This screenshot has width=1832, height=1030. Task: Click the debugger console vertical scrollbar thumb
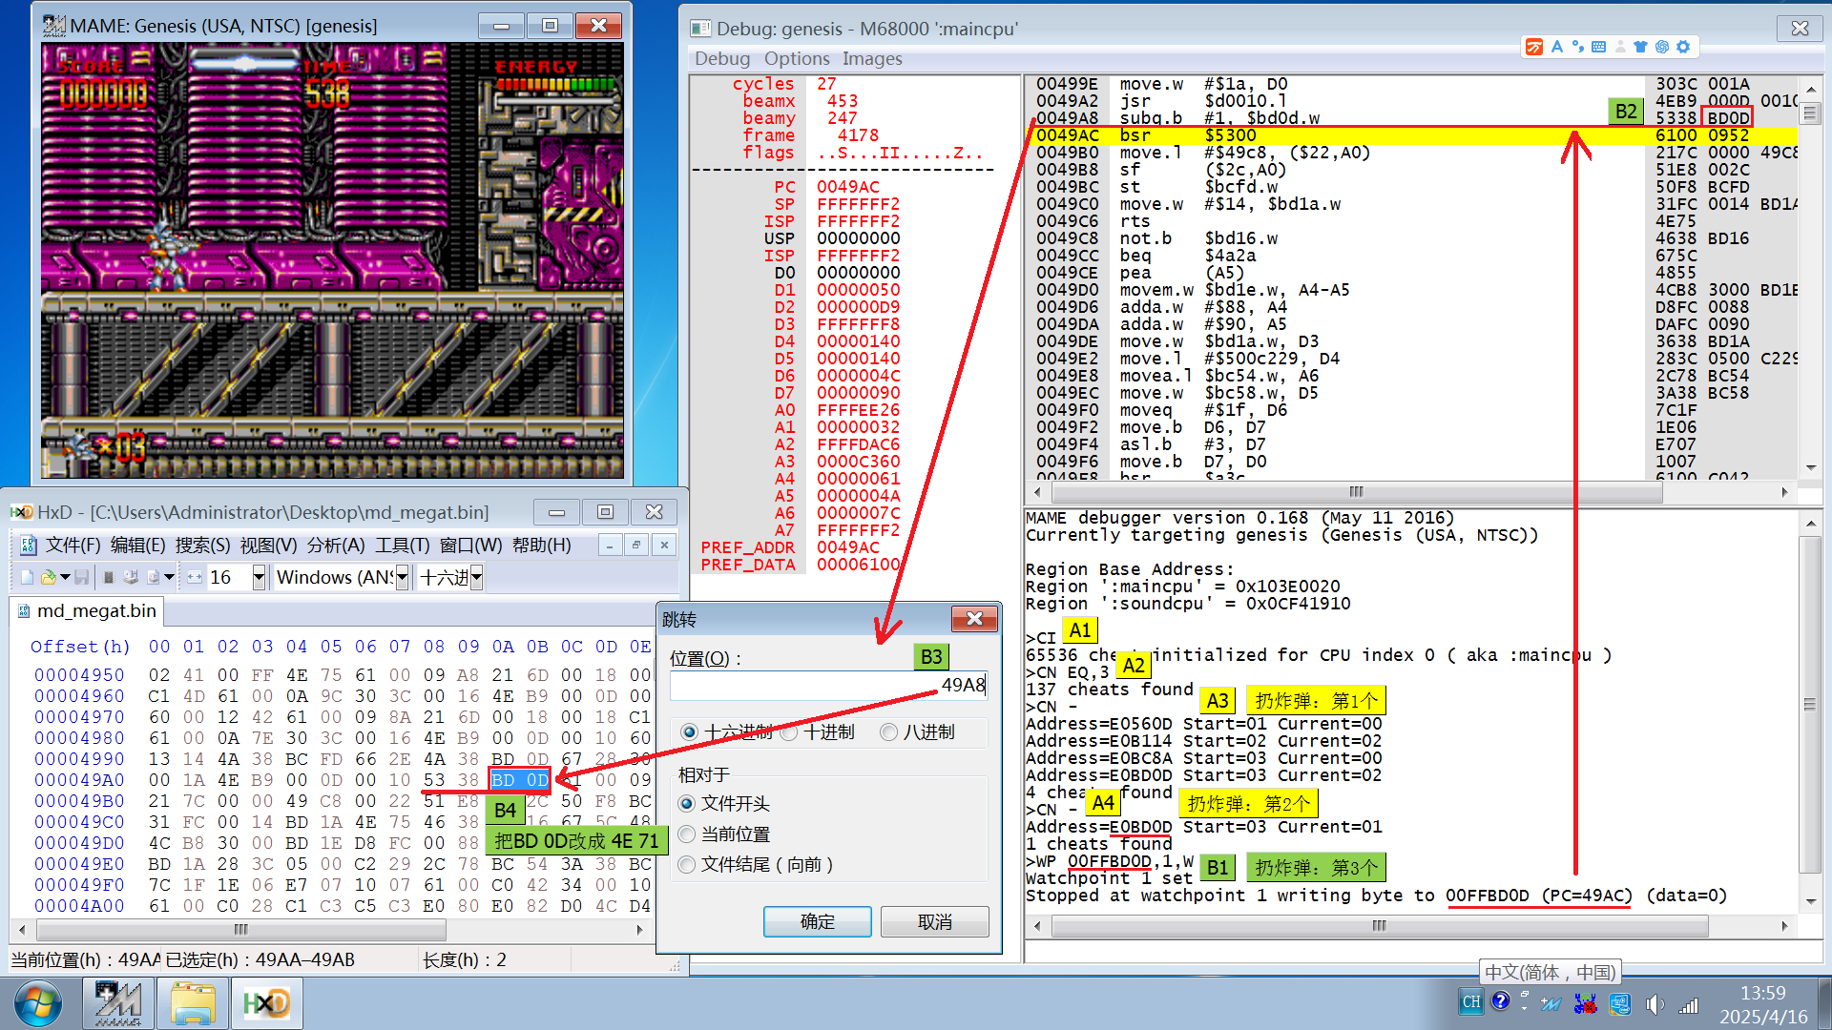click(x=1810, y=704)
